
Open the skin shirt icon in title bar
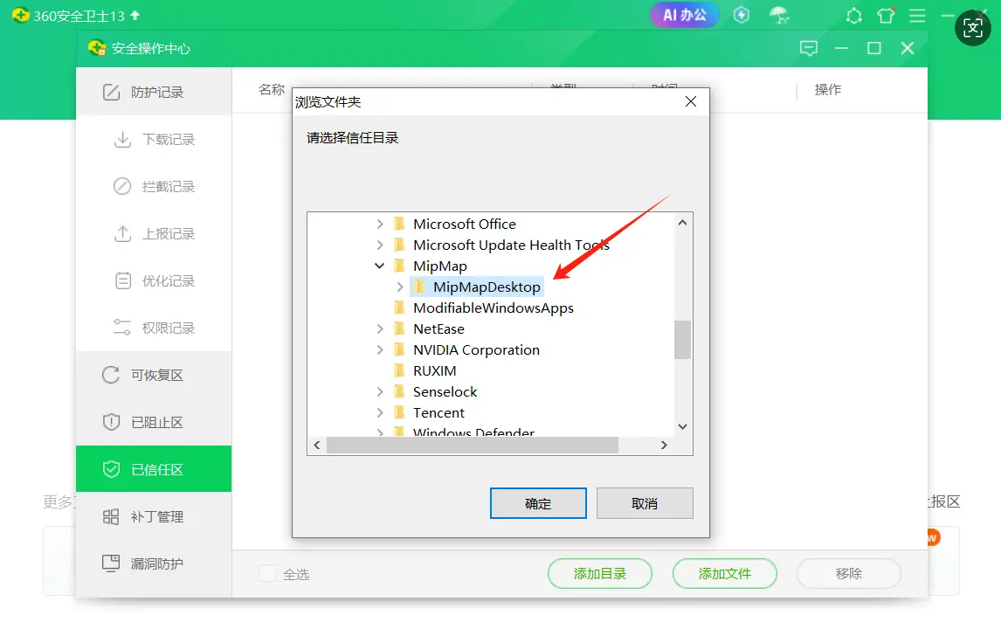tap(886, 16)
